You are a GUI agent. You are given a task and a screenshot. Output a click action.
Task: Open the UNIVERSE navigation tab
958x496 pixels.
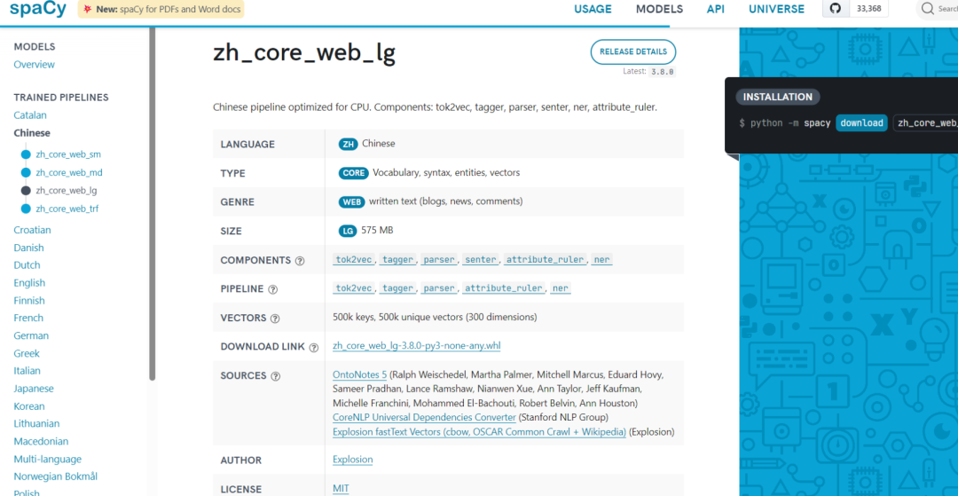[776, 9]
